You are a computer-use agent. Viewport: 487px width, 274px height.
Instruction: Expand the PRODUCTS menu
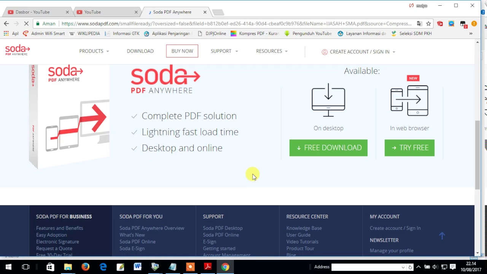coord(94,51)
